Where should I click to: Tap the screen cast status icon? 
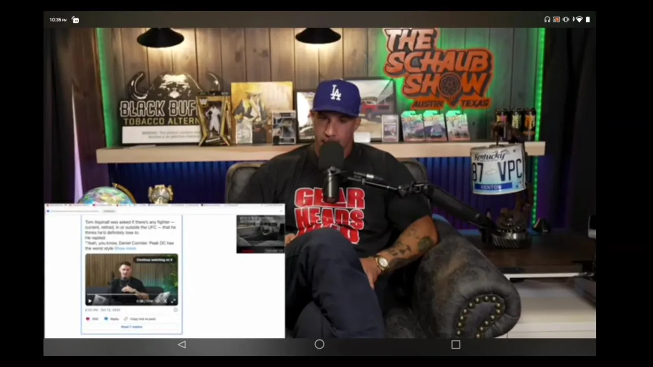coord(556,19)
